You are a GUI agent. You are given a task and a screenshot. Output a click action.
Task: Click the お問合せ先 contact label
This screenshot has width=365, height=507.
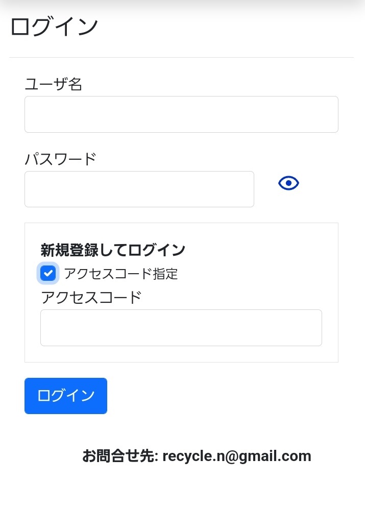click(120, 455)
